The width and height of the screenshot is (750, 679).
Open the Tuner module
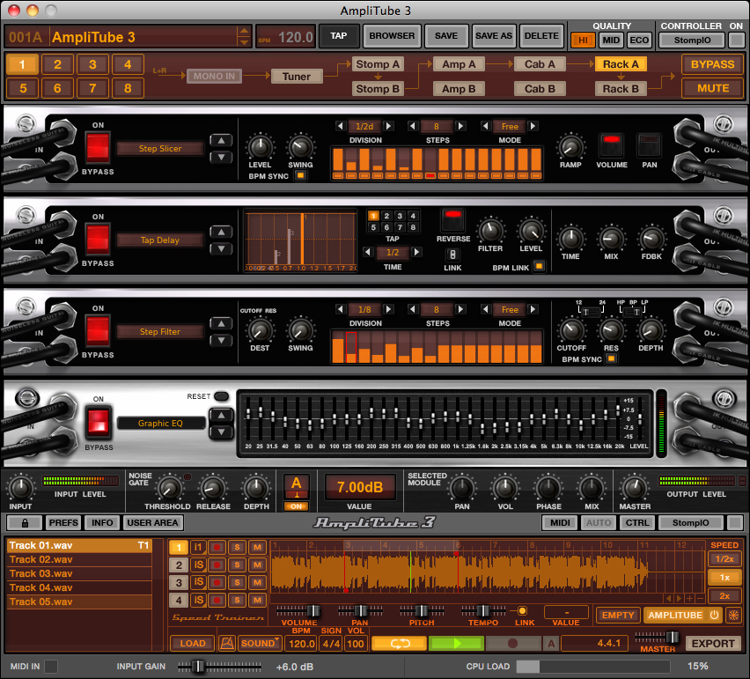(x=297, y=77)
